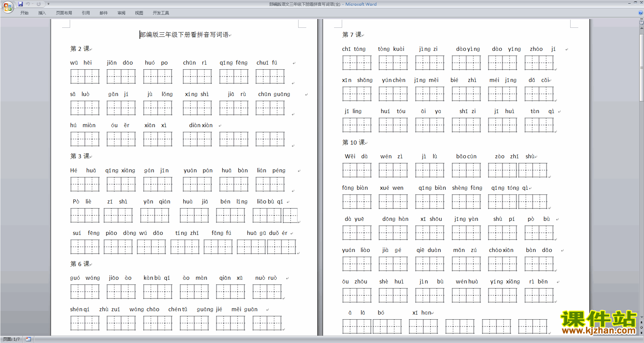Viewport: 644px width, 343px height.
Task: Click the Save floppy disk icon
Action: [20, 4]
